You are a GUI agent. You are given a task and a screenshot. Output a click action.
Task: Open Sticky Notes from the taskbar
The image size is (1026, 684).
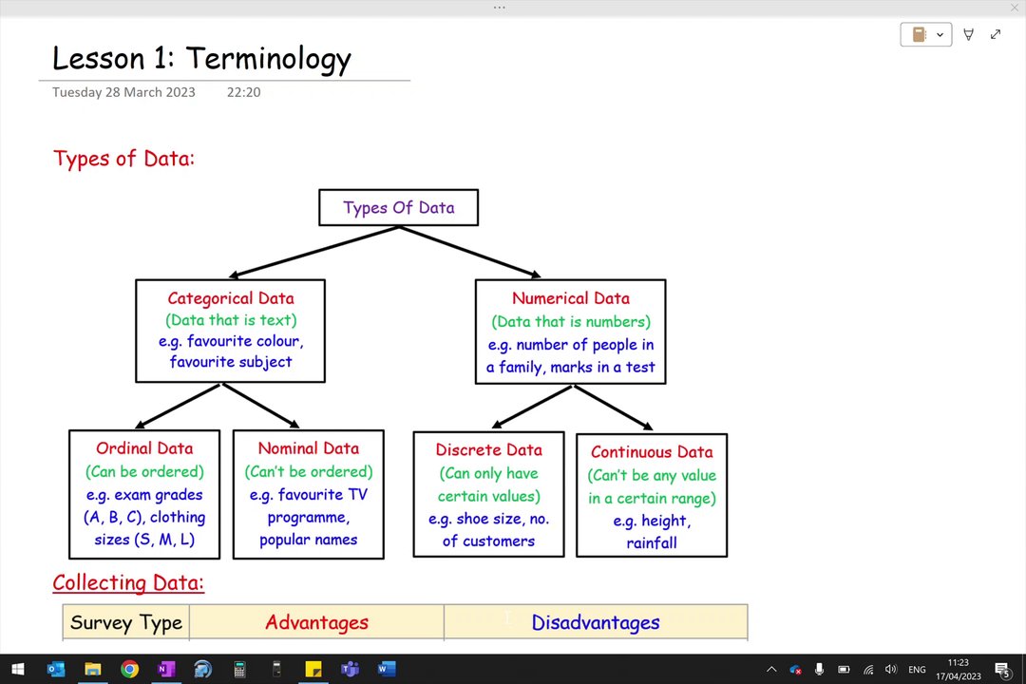click(313, 669)
